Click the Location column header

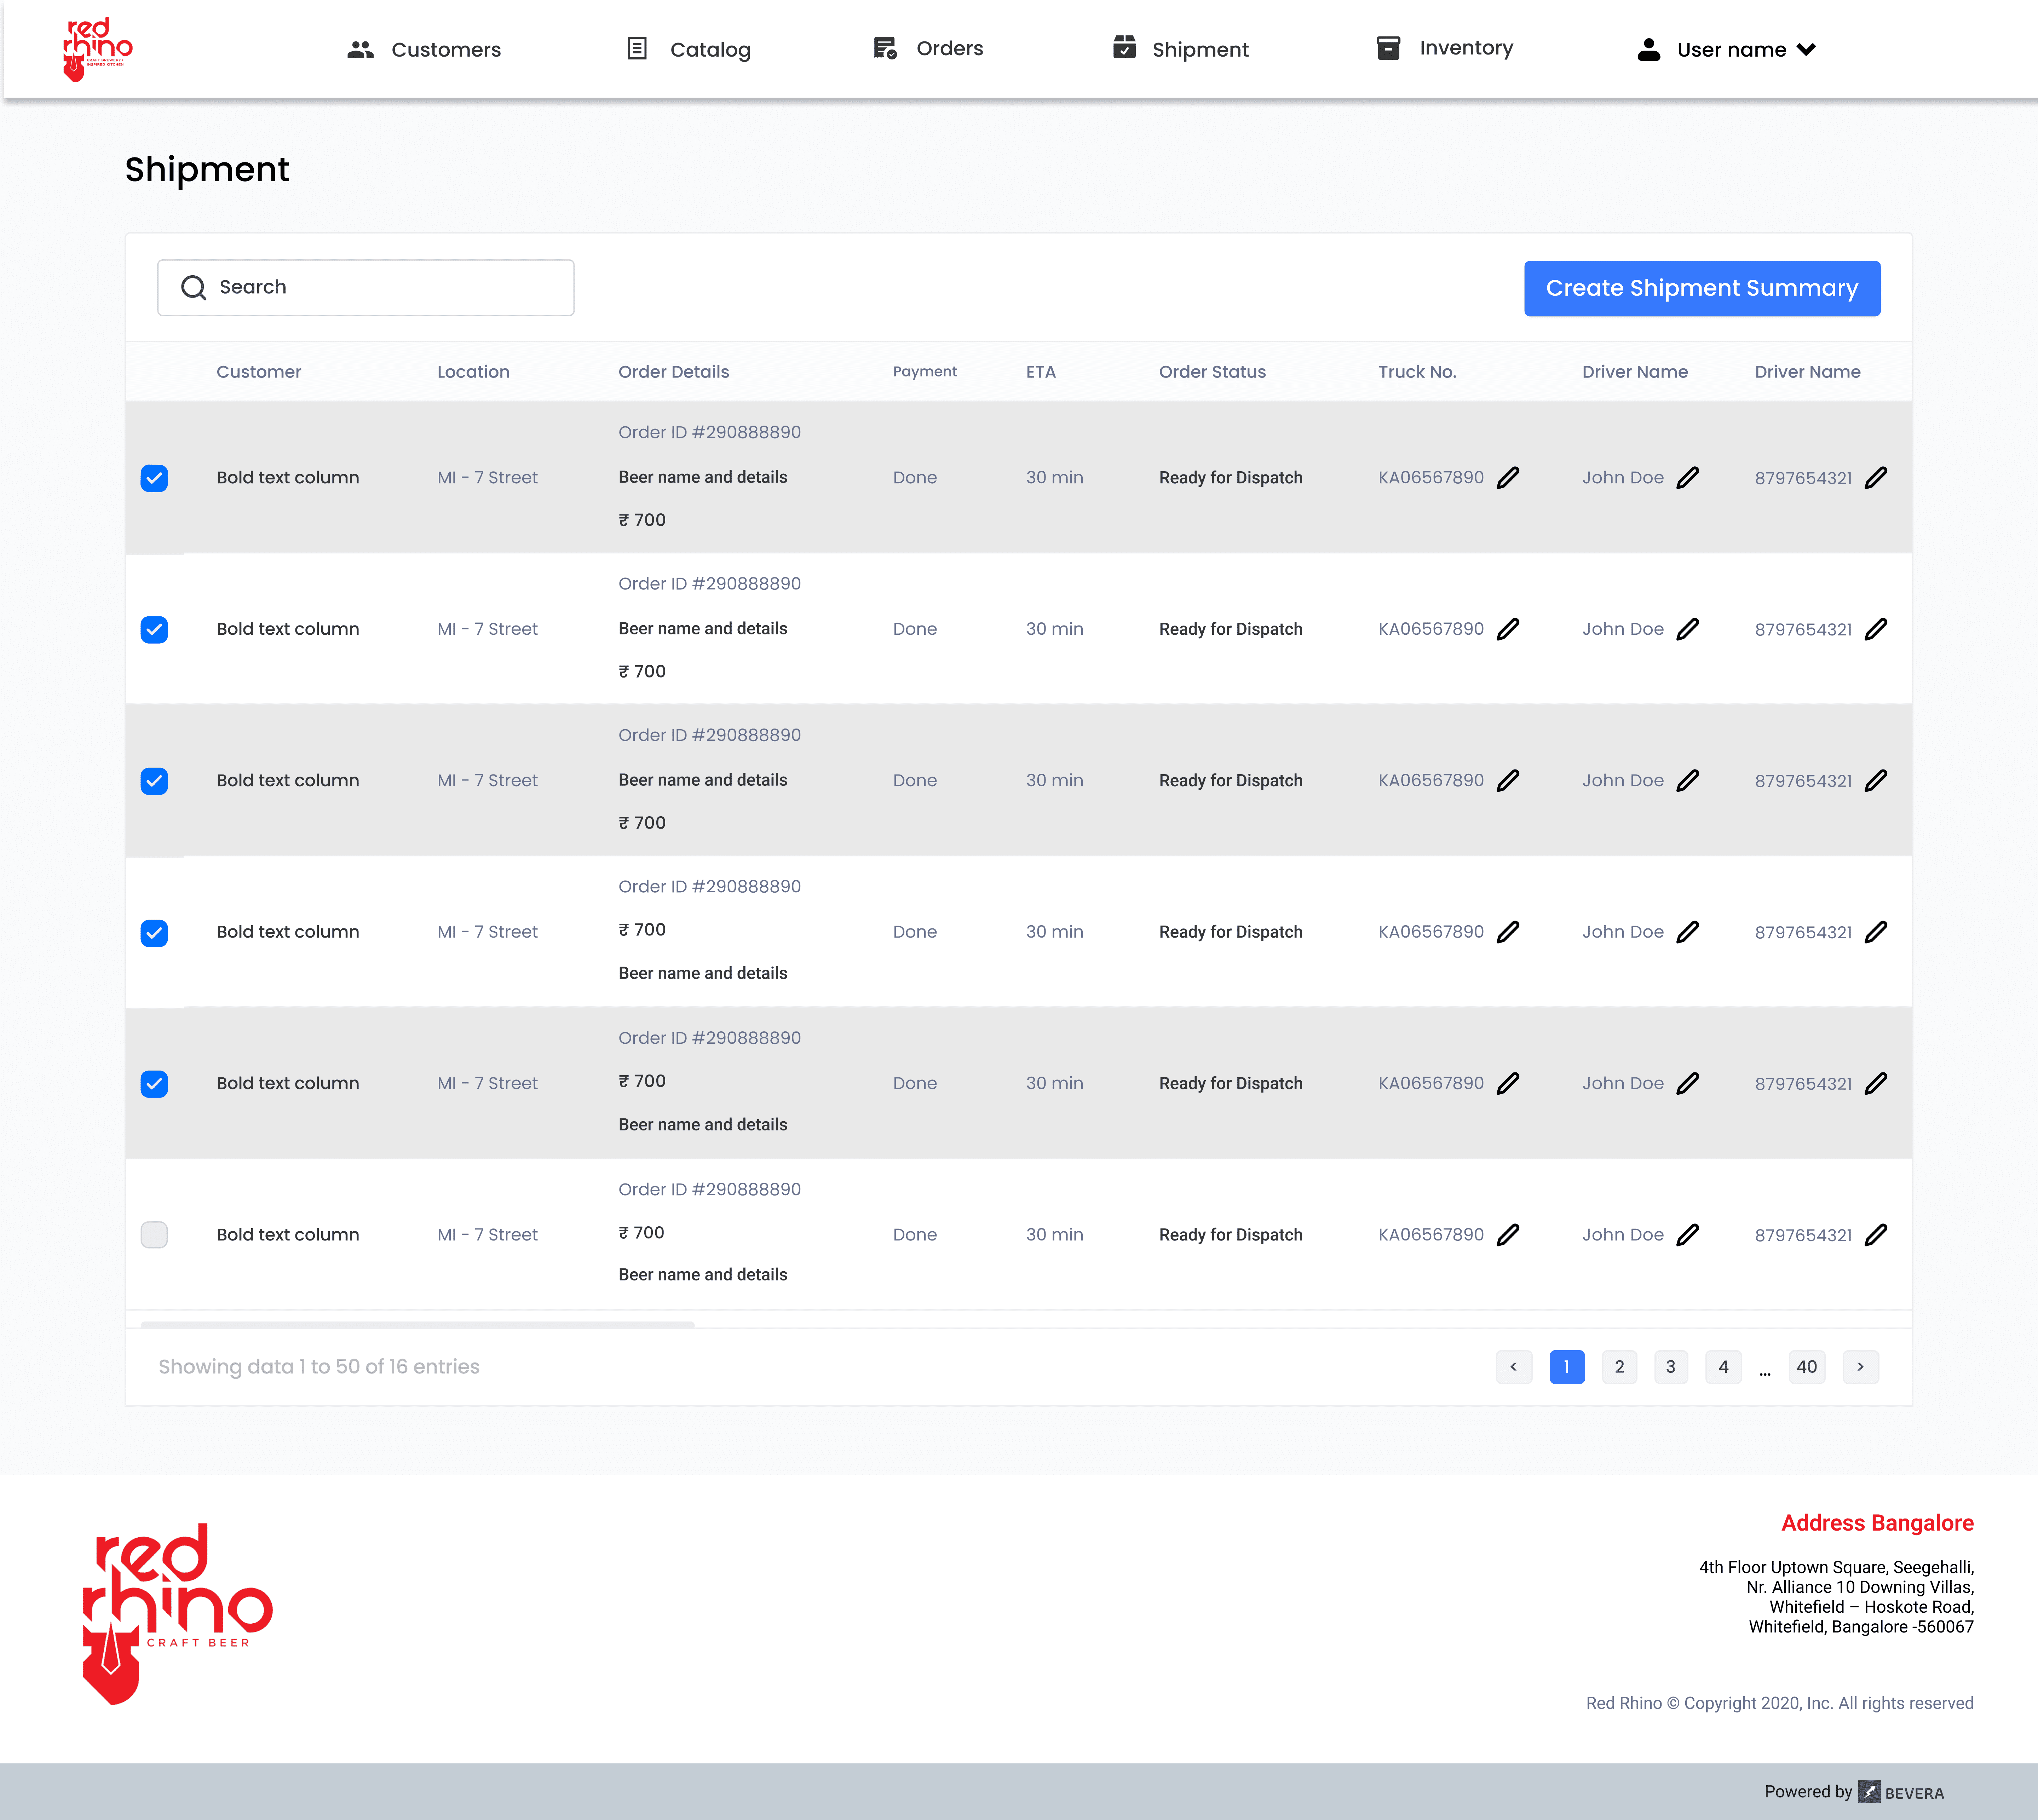point(473,372)
